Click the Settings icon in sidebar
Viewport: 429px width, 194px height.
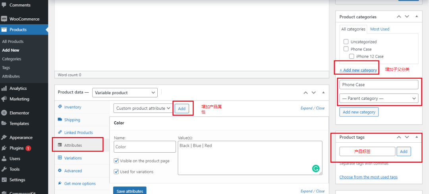[x=4, y=180]
